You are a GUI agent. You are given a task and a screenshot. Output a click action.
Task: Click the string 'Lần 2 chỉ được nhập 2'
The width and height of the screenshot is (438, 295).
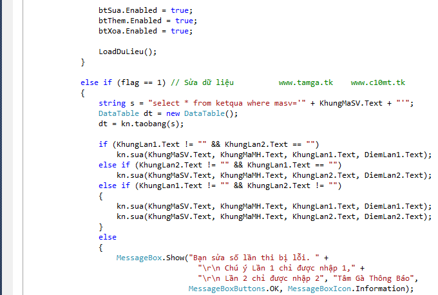pos(261,278)
